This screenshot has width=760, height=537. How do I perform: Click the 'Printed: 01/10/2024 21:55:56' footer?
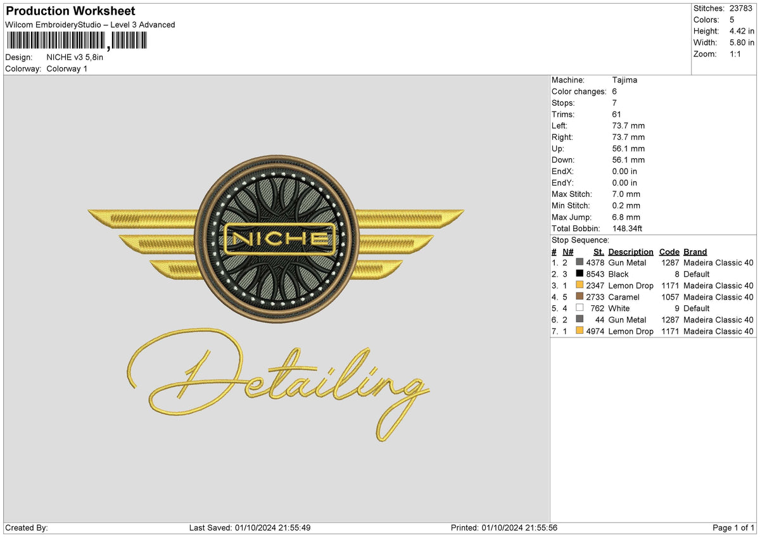point(504,528)
